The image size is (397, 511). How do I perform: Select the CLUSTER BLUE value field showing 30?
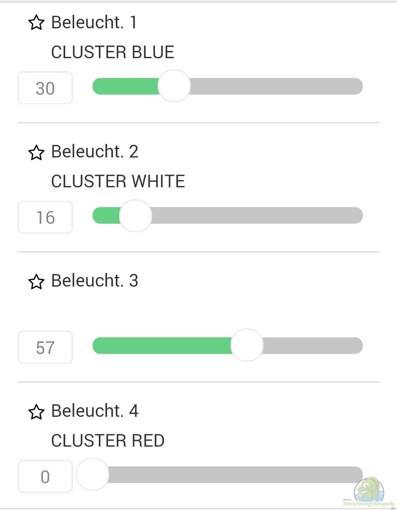pyautogui.click(x=45, y=88)
